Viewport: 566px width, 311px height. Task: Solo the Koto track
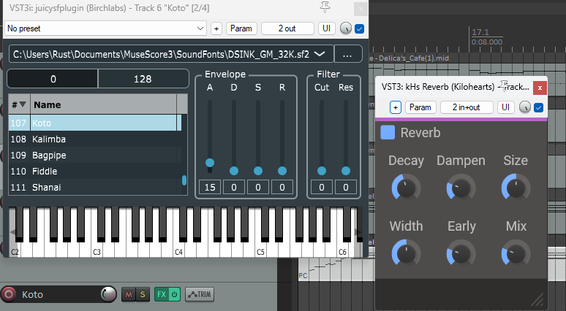coord(143,295)
